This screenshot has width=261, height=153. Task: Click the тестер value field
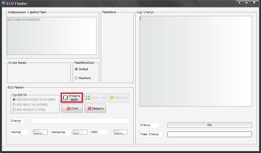point(40,132)
